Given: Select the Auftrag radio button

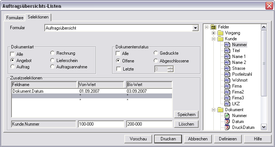Looking at the screenshot, I should [13, 66].
